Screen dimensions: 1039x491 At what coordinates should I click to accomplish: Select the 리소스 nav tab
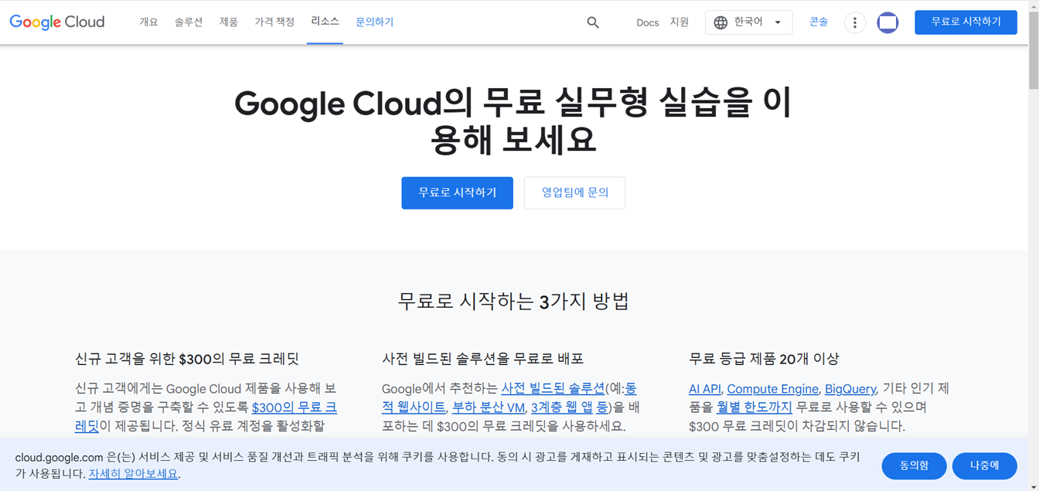click(x=325, y=22)
